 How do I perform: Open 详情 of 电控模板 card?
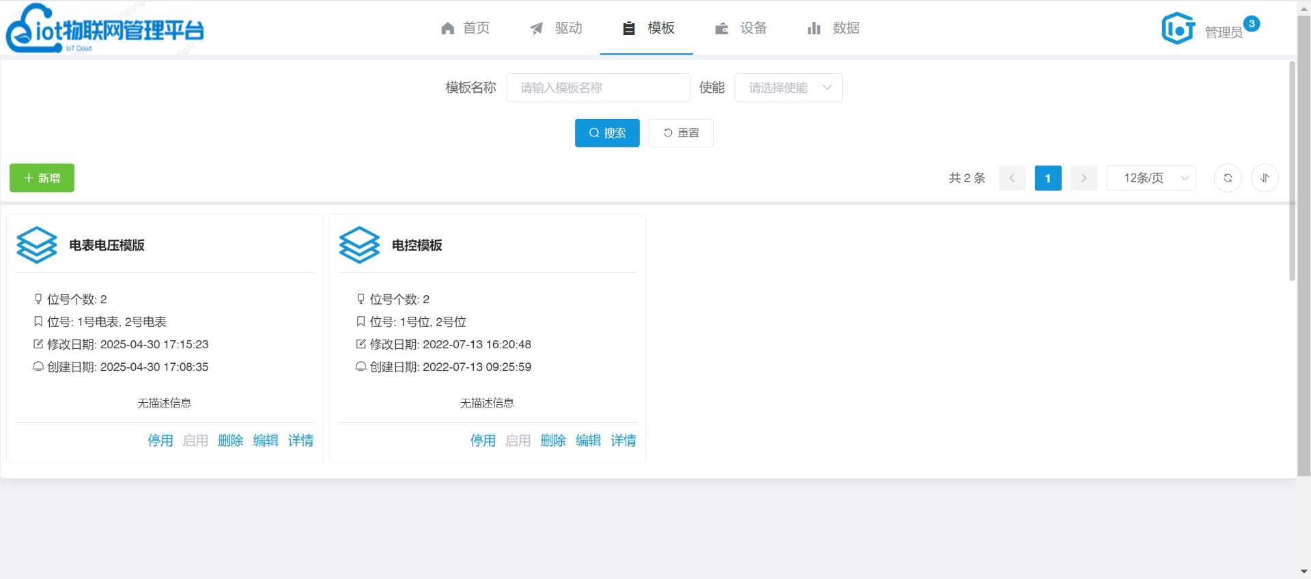pos(623,440)
